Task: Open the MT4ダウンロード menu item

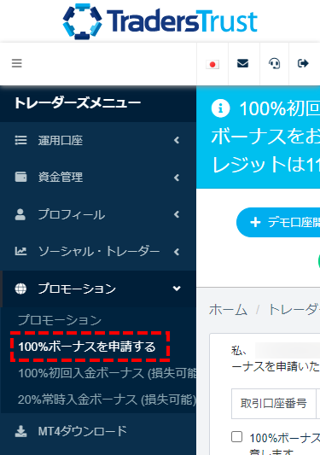Action: pyautogui.click(x=98, y=431)
